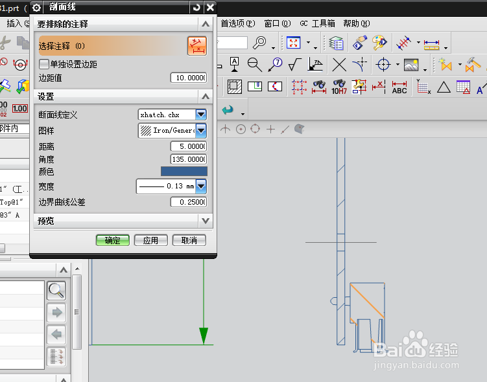487x382 pixels.
Task: Click the intersection X symbol icon
Action: (339, 65)
